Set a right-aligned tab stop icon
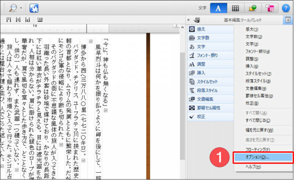The image size is (294, 180). click(28, 19)
